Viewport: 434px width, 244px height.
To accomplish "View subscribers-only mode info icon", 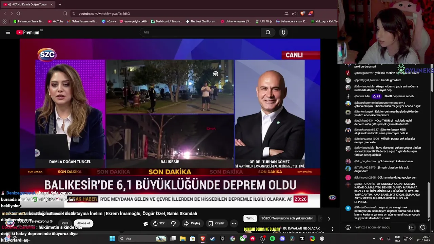I will coord(348,227).
